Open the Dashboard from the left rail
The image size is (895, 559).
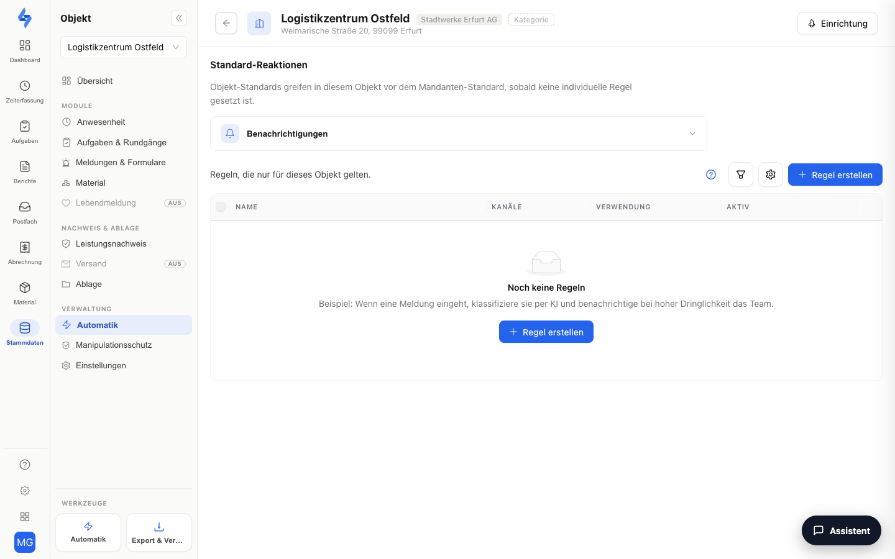(25, 51)
